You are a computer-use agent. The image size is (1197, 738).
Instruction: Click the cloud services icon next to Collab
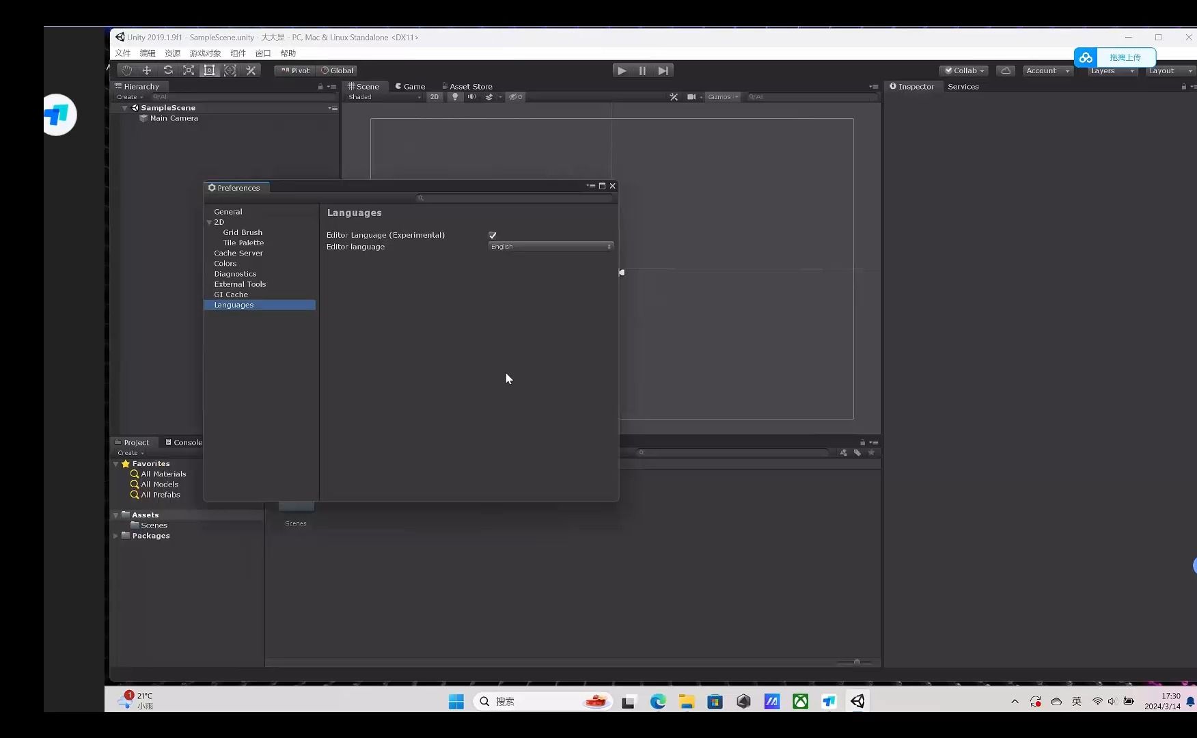[x=1005, y=70]
